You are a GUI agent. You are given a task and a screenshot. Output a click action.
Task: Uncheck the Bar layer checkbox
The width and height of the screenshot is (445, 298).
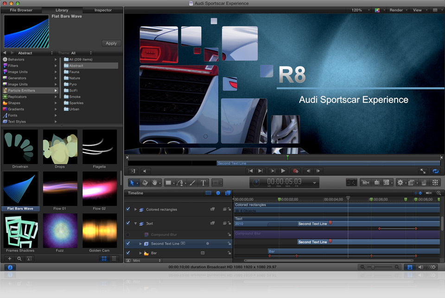coord(128,253)
